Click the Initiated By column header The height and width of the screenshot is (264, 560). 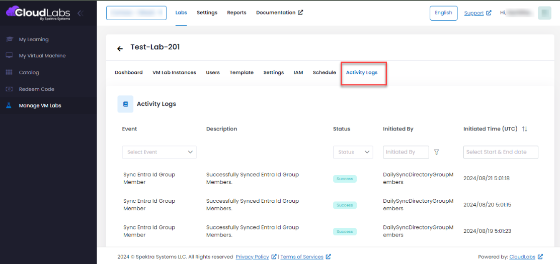[x=398, y=129]
